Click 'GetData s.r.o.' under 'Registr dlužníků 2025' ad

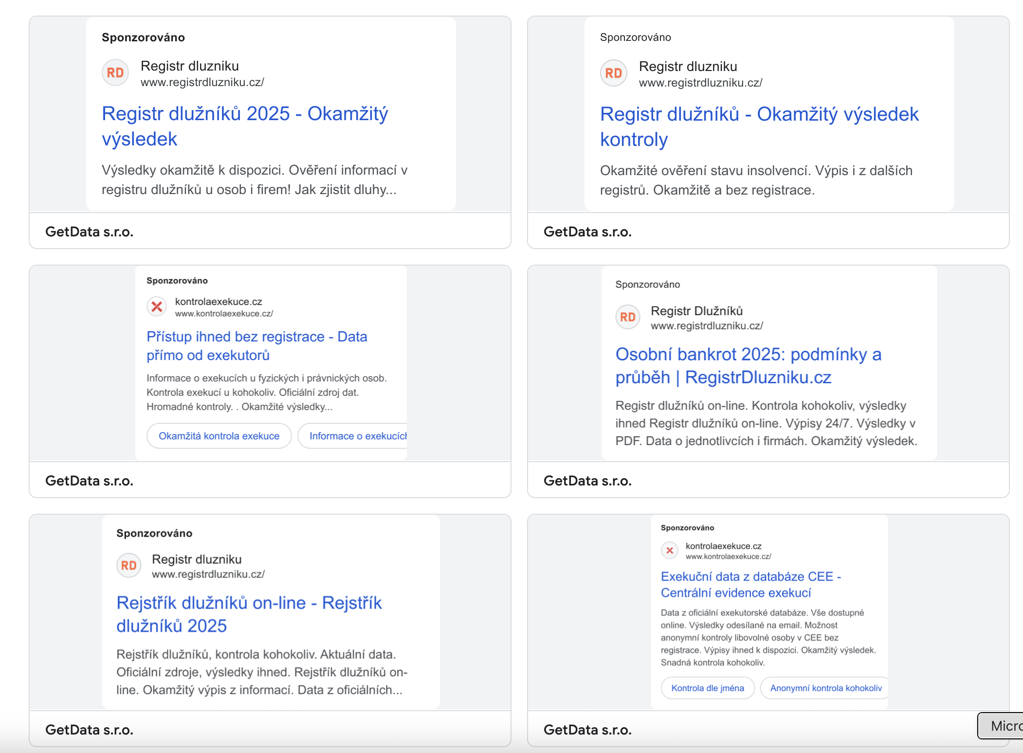pos(89,232)
